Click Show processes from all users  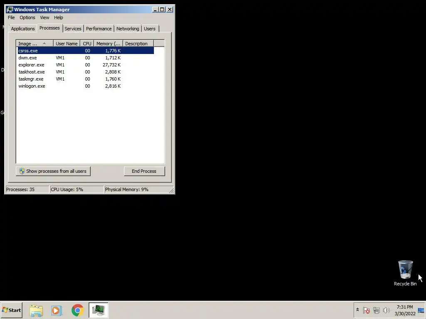[53, 171]
